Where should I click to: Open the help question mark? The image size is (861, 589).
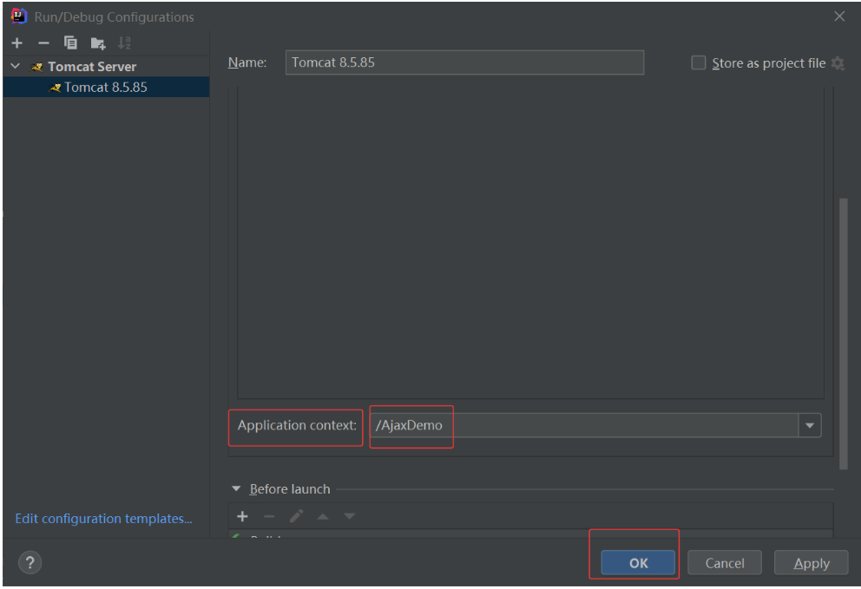point(30,563)
